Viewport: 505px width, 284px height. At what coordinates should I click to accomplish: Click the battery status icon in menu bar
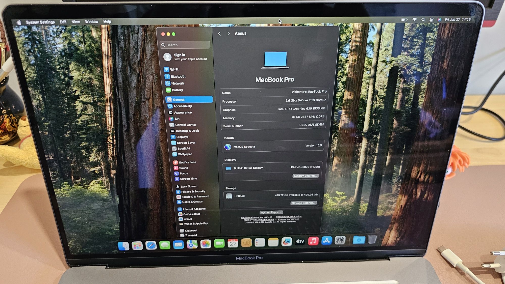point(404,20)
